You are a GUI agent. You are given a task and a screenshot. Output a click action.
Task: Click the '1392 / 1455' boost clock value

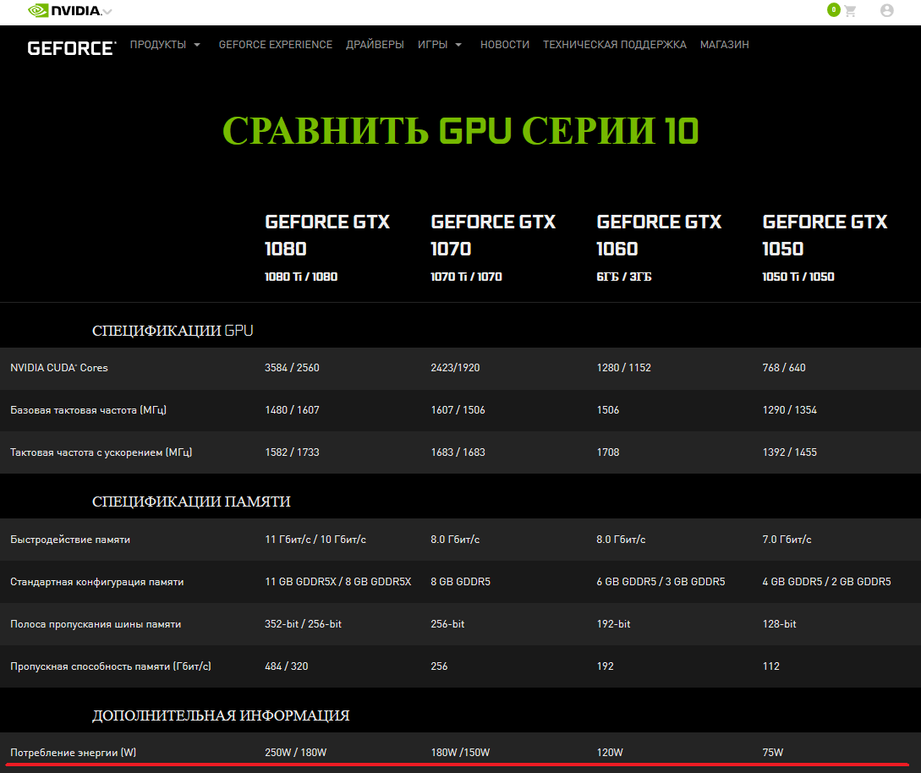[x=789, y=452]
